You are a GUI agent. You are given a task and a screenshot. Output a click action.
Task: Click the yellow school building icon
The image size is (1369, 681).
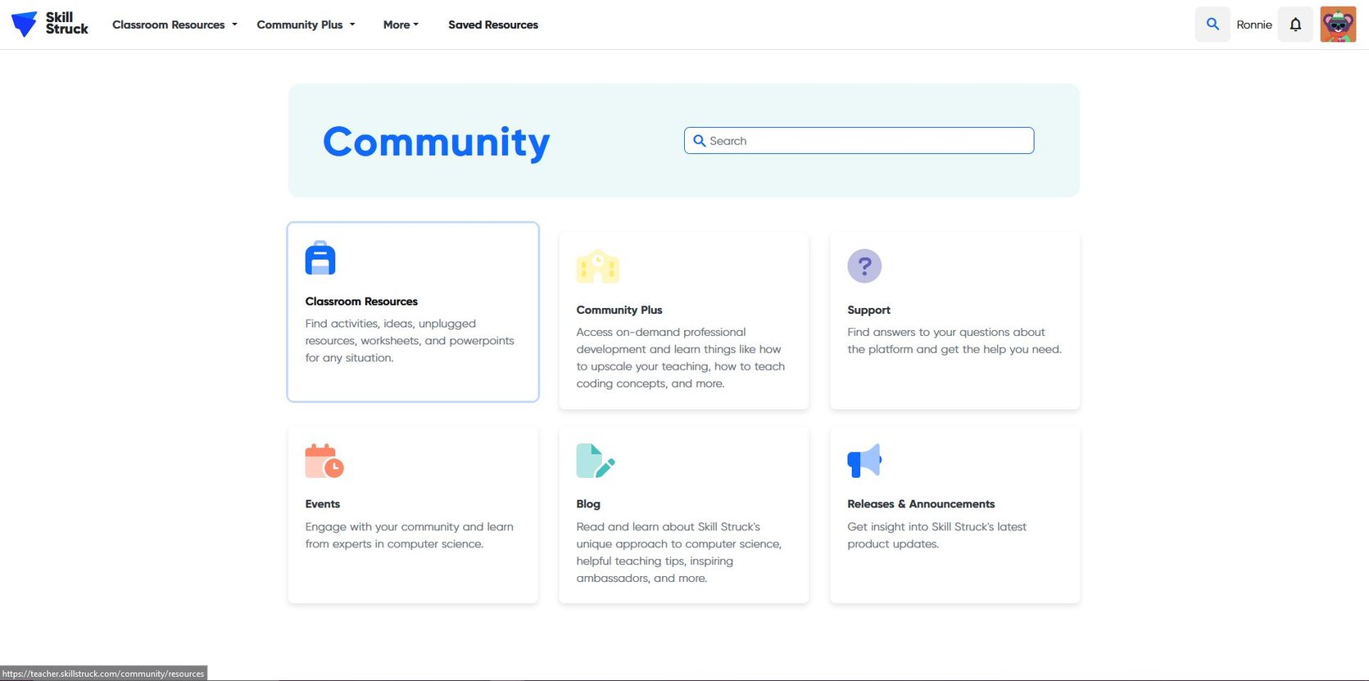coord(597,266)
